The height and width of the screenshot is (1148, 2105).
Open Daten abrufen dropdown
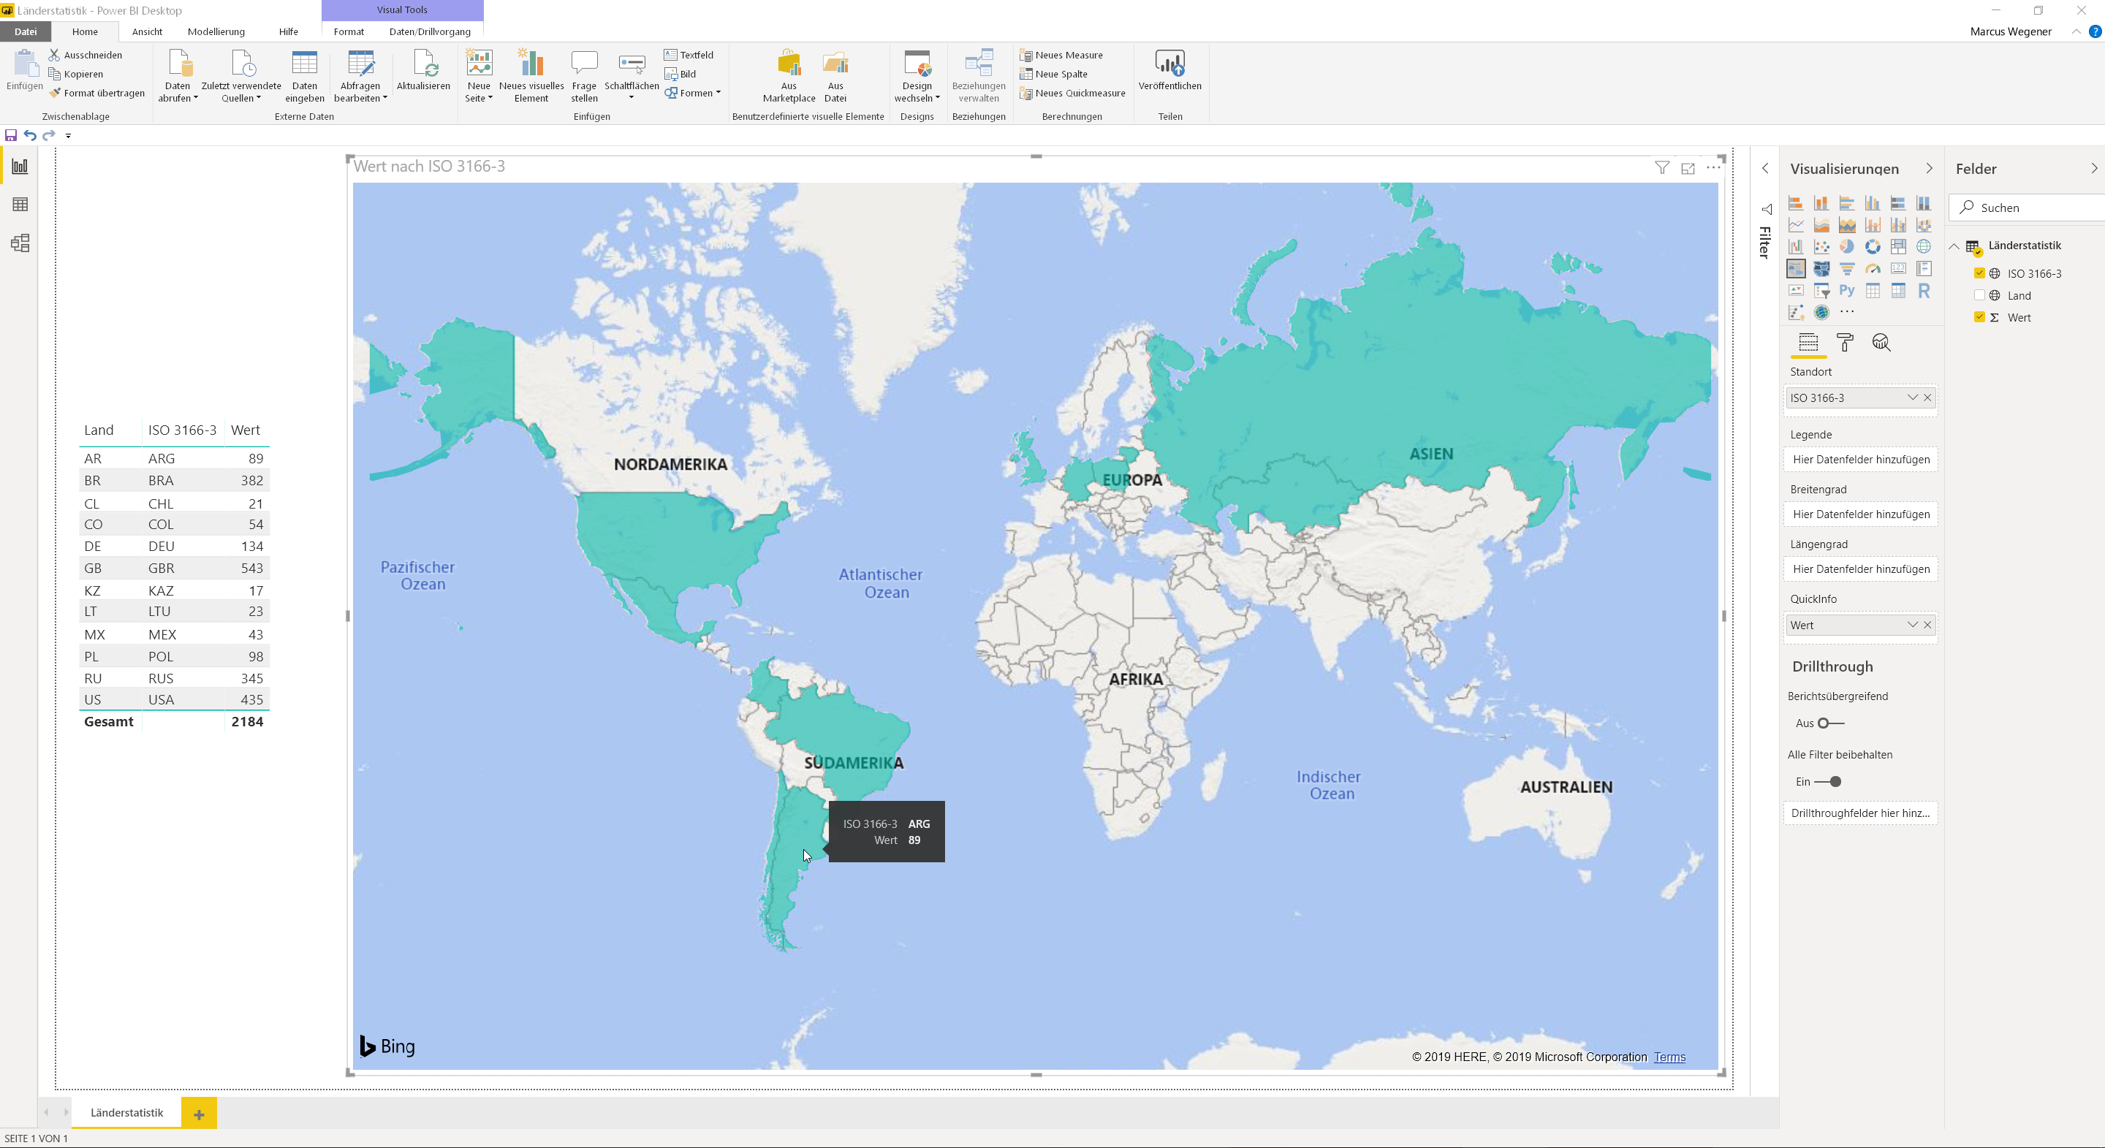point(178,76)
